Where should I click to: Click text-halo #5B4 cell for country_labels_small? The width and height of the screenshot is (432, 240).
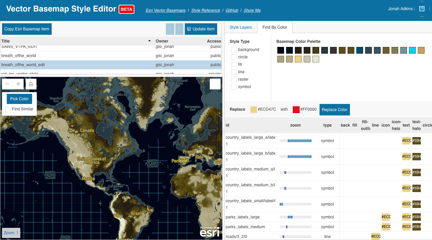pyautogui.click(x=416, y=204)
